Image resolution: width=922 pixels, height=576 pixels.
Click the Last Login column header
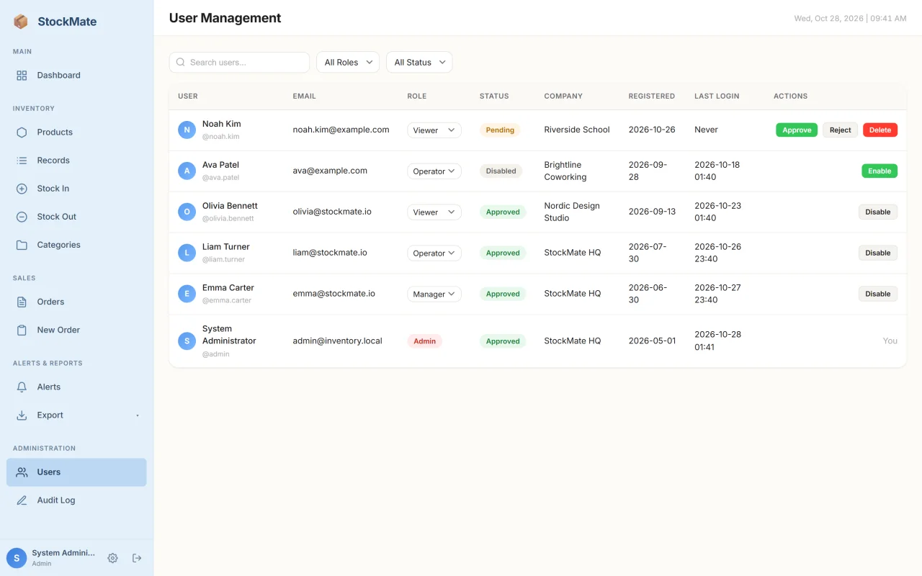(717, 96)
